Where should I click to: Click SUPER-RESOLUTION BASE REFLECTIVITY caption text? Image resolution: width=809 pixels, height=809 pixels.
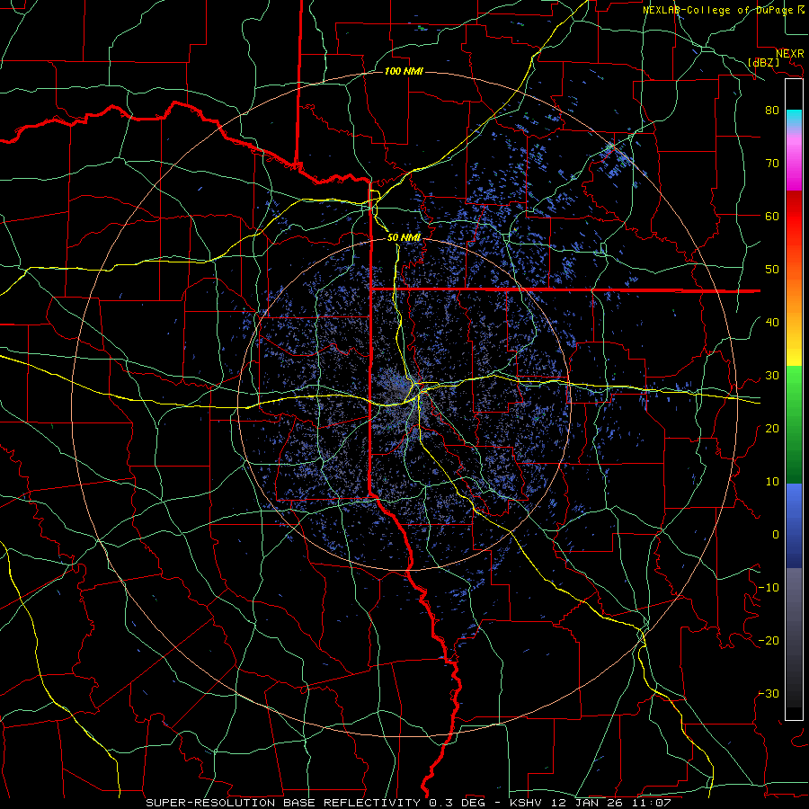[x=283, y=803]
